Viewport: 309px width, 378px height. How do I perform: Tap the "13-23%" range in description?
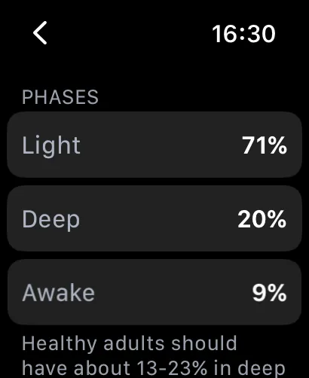point(172,368)
